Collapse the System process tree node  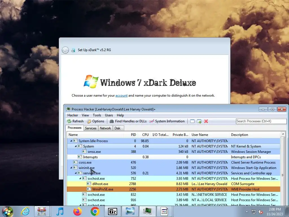click(x=76, y=146)
